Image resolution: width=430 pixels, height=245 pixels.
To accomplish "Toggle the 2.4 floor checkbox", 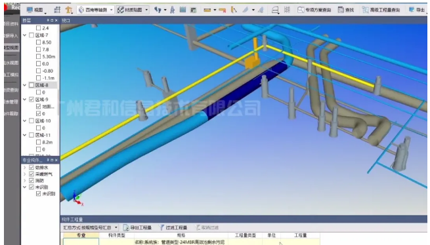I will pos(38,28).
